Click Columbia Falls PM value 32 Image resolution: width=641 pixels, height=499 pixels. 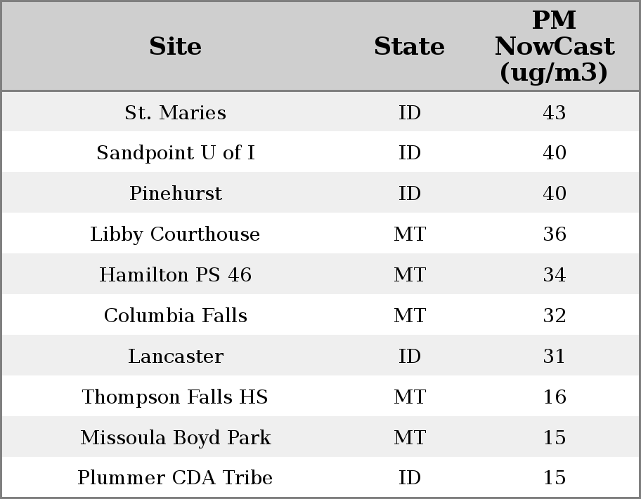click(x=554, y=316)
